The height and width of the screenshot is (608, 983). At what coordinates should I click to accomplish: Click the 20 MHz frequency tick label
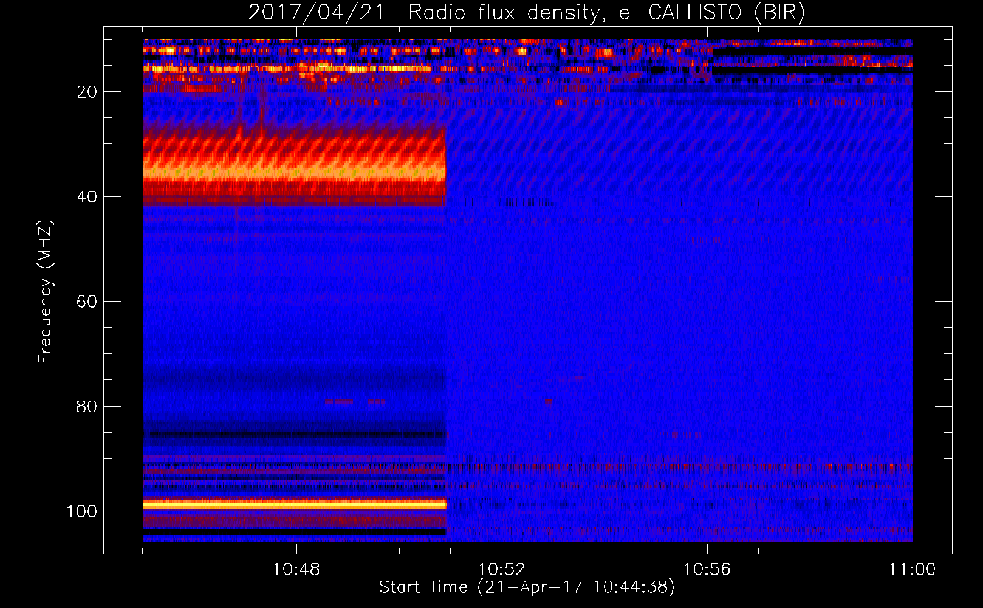87,92
